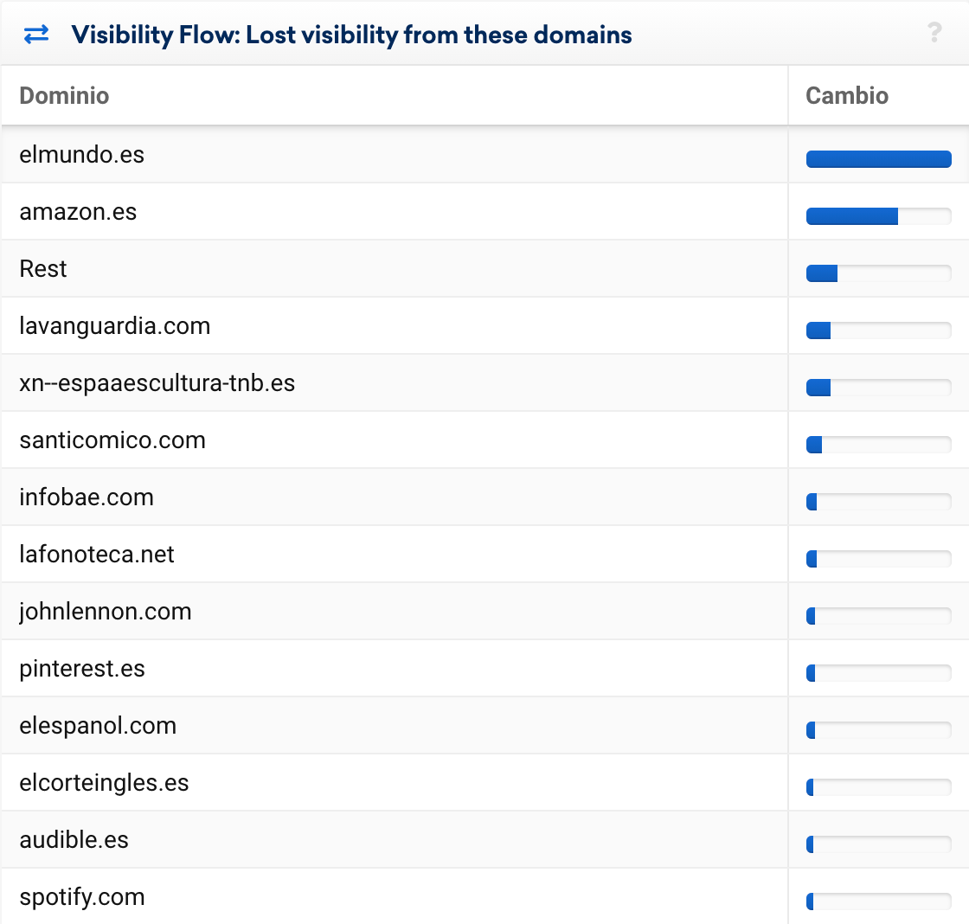Screen dimensions: 969x924
Task: Click the santicomico.com domain
Action: coord(112,440)
